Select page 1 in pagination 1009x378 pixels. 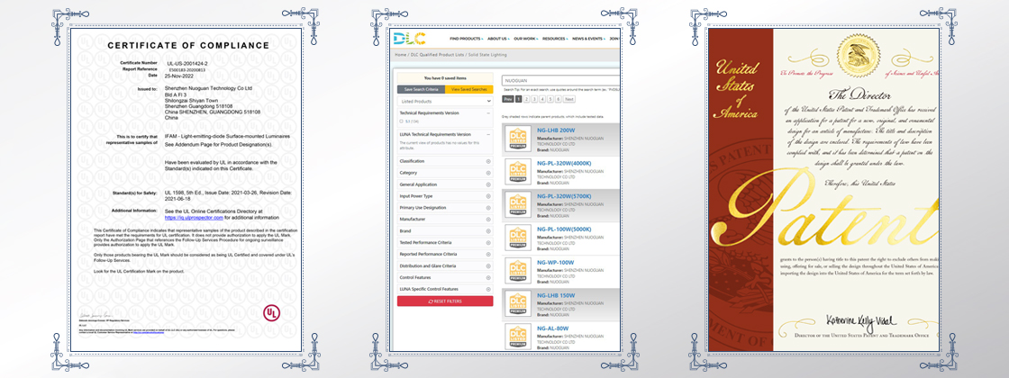(x=519, y=100)
